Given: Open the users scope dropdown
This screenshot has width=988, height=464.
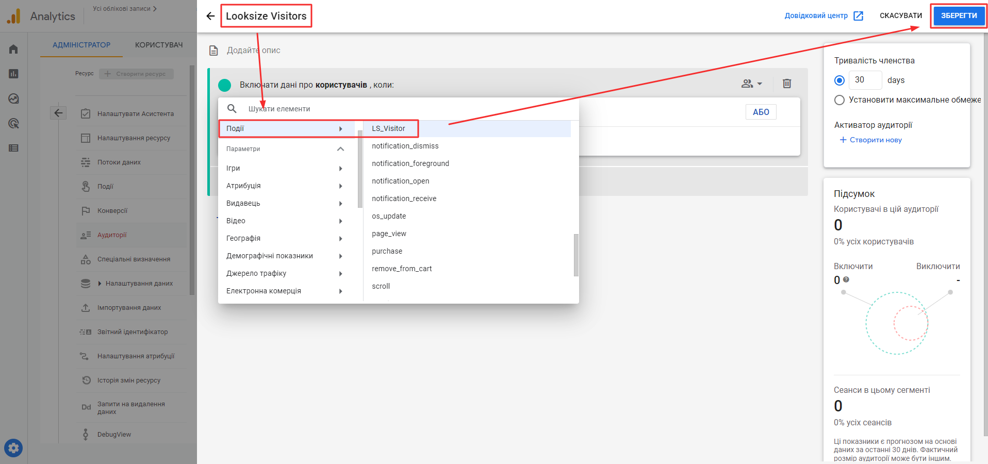Looking at the screenshot, I should click(x=751, y=84).
